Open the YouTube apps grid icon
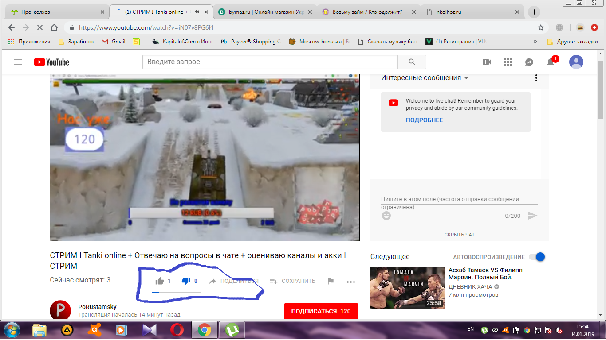606x340 pixels. (508, 62)
